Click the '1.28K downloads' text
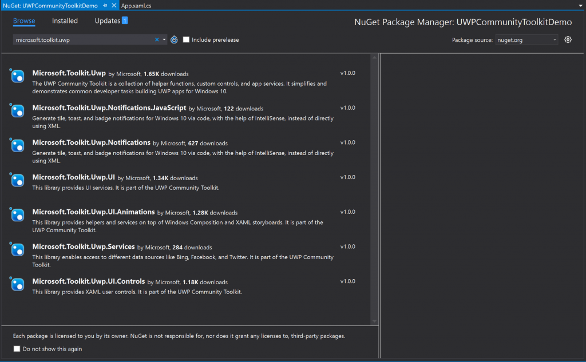This screenshot has width=586, height=362. tap(215, 213)
